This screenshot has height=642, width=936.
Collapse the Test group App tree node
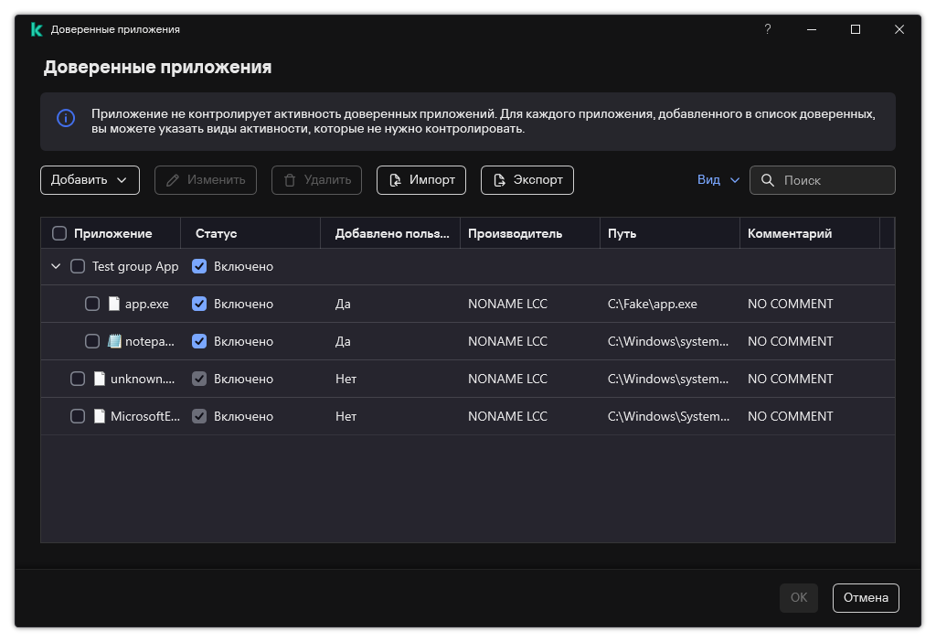point(56,266)
